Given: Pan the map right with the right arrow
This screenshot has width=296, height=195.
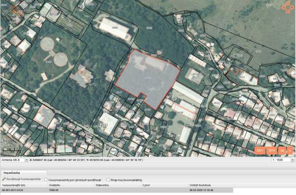Looking at the screenshot, I should [292, 7].
